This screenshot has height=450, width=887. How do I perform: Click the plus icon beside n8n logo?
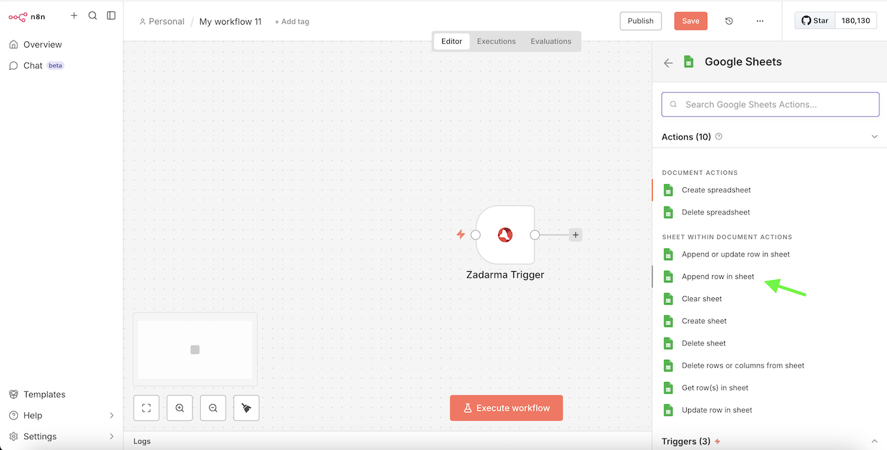click(x=74, y=15)
